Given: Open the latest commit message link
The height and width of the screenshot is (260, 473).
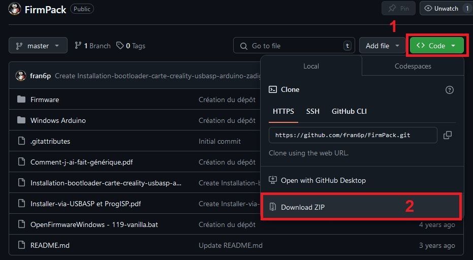Looking at the screenshot, I should coord(158,76).
